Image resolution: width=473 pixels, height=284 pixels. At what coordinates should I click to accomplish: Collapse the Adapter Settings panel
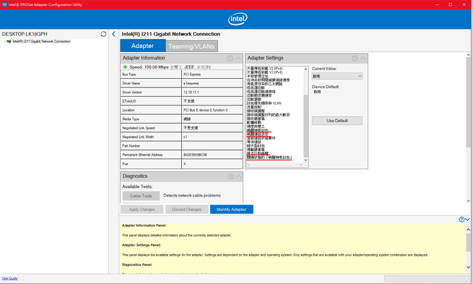tap(363, 59)
